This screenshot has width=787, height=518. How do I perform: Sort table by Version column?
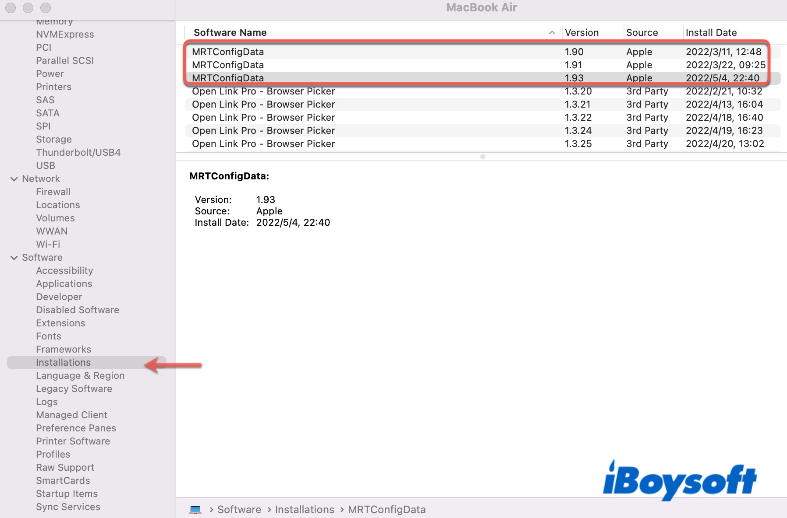tap(581, 33)
